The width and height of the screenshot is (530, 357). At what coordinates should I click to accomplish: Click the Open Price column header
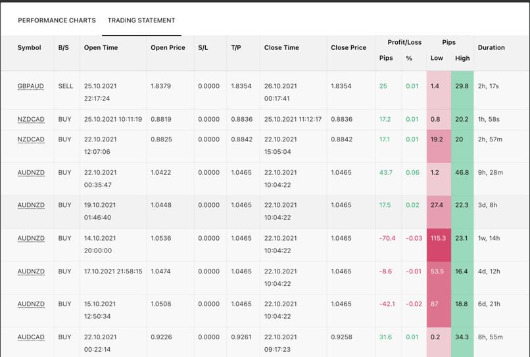(x=168, y=48)
